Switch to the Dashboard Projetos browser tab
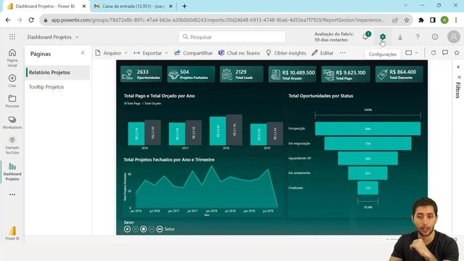 coord(46,6)
